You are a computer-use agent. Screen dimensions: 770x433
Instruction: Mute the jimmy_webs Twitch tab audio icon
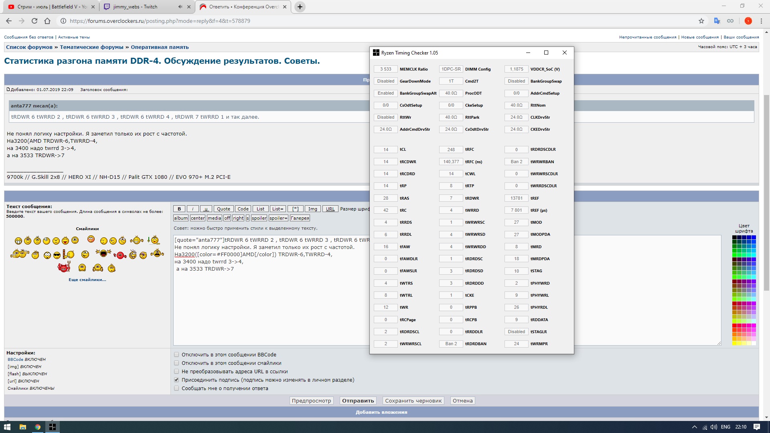[180, 7]
